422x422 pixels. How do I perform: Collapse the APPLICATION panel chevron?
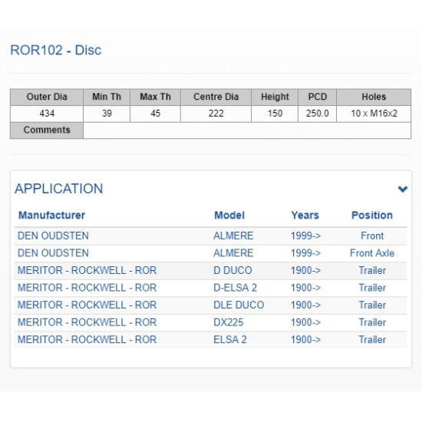coord(403,189)
